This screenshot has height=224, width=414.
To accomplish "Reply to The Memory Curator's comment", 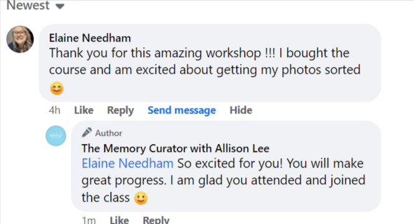I will (x=156, y=220).
